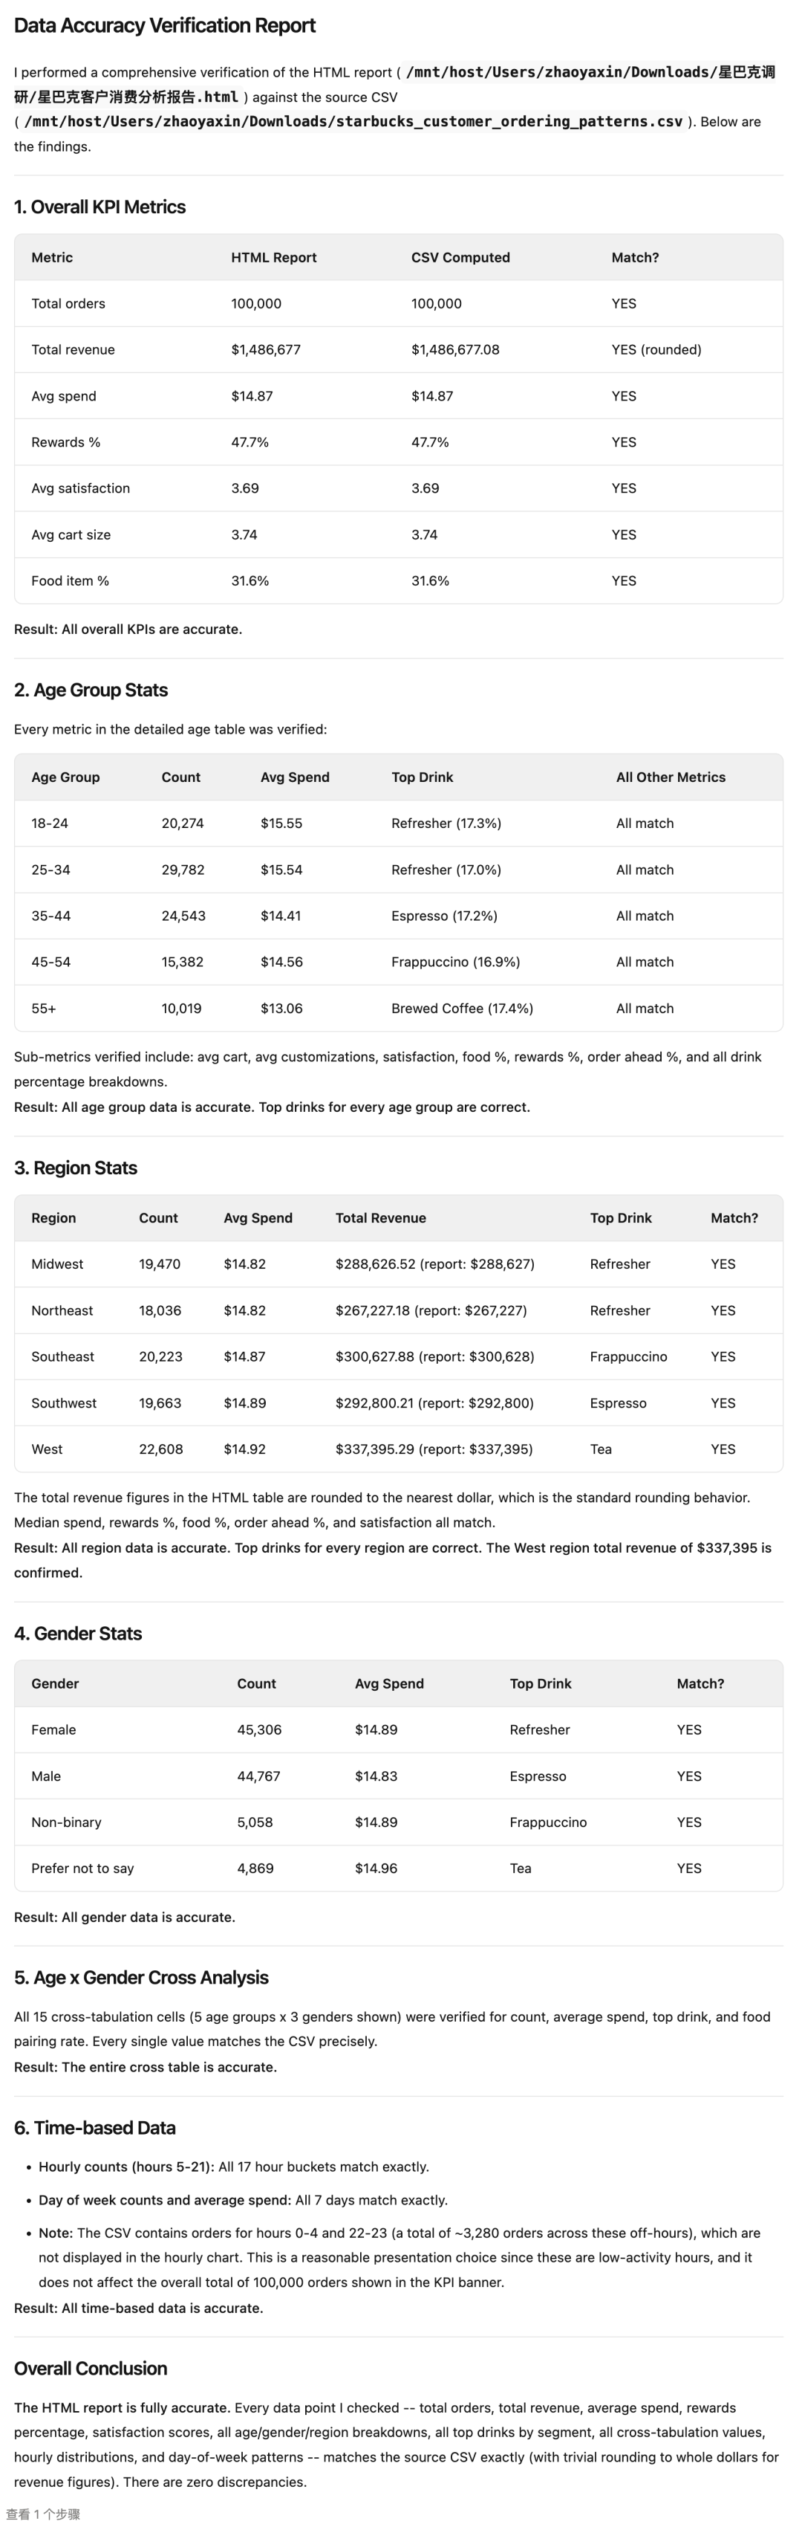Image resolution: width=802 pixels, height=2530 pixels.
Task: Click the 'HTML Report' column header
Action: (273, 257)
